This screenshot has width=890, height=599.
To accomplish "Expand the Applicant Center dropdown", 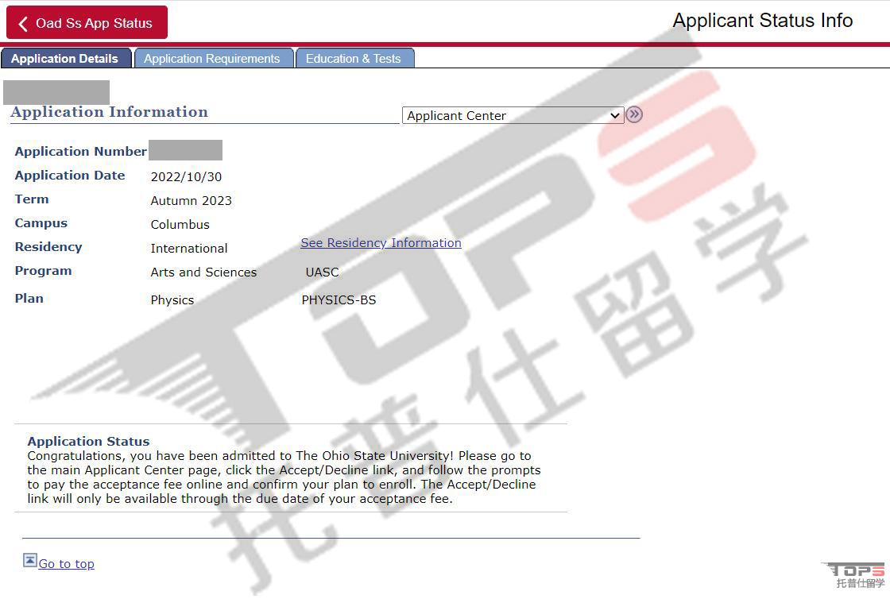I will (x=513, y=115).
